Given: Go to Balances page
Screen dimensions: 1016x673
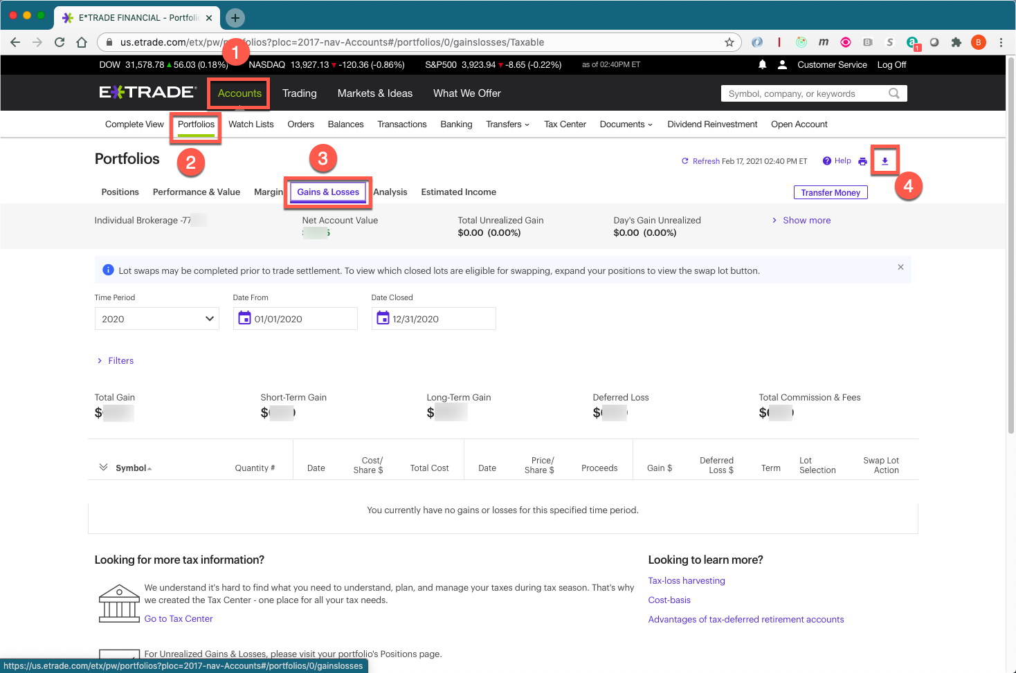Looking at the screenshot, I should click(346, 125).
